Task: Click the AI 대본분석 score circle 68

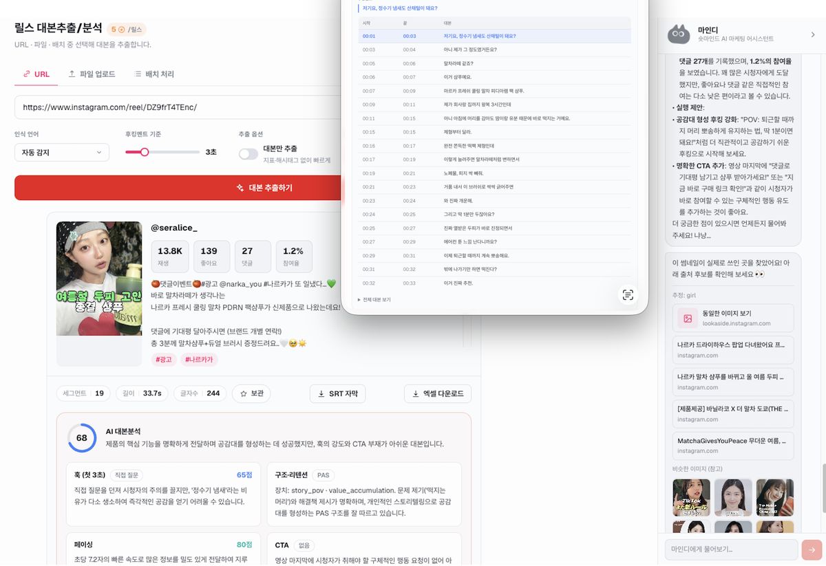Action: click(82, 438)
